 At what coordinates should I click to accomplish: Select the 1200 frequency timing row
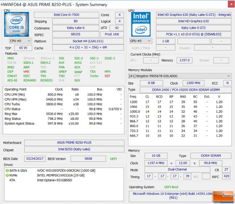pos(180,102)
